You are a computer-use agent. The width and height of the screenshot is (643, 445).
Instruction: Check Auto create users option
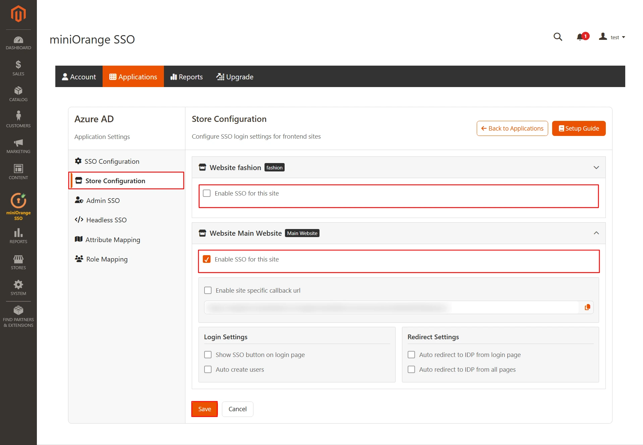(208, 369)
